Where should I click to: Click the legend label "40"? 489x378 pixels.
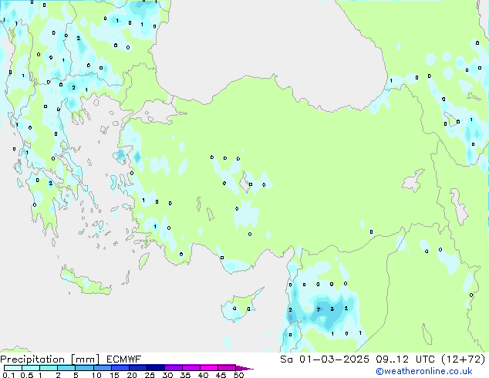(203, 375)
